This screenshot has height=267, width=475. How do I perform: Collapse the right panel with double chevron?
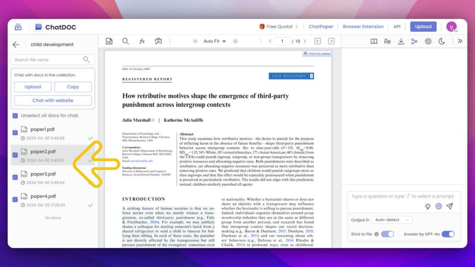pos(460,41)
